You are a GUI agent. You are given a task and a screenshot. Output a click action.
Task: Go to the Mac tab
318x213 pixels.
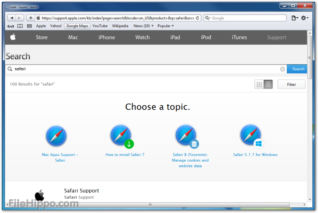[x=73, y=37]
